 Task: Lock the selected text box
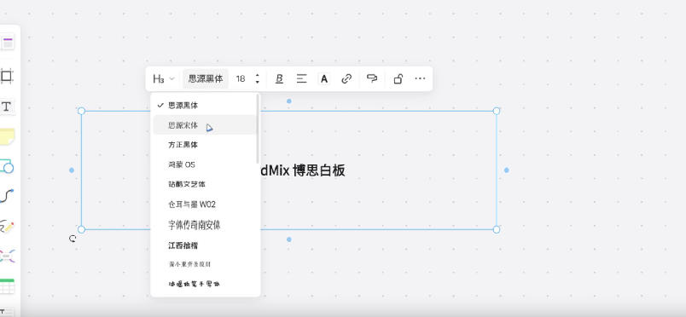tap(398, 78)
